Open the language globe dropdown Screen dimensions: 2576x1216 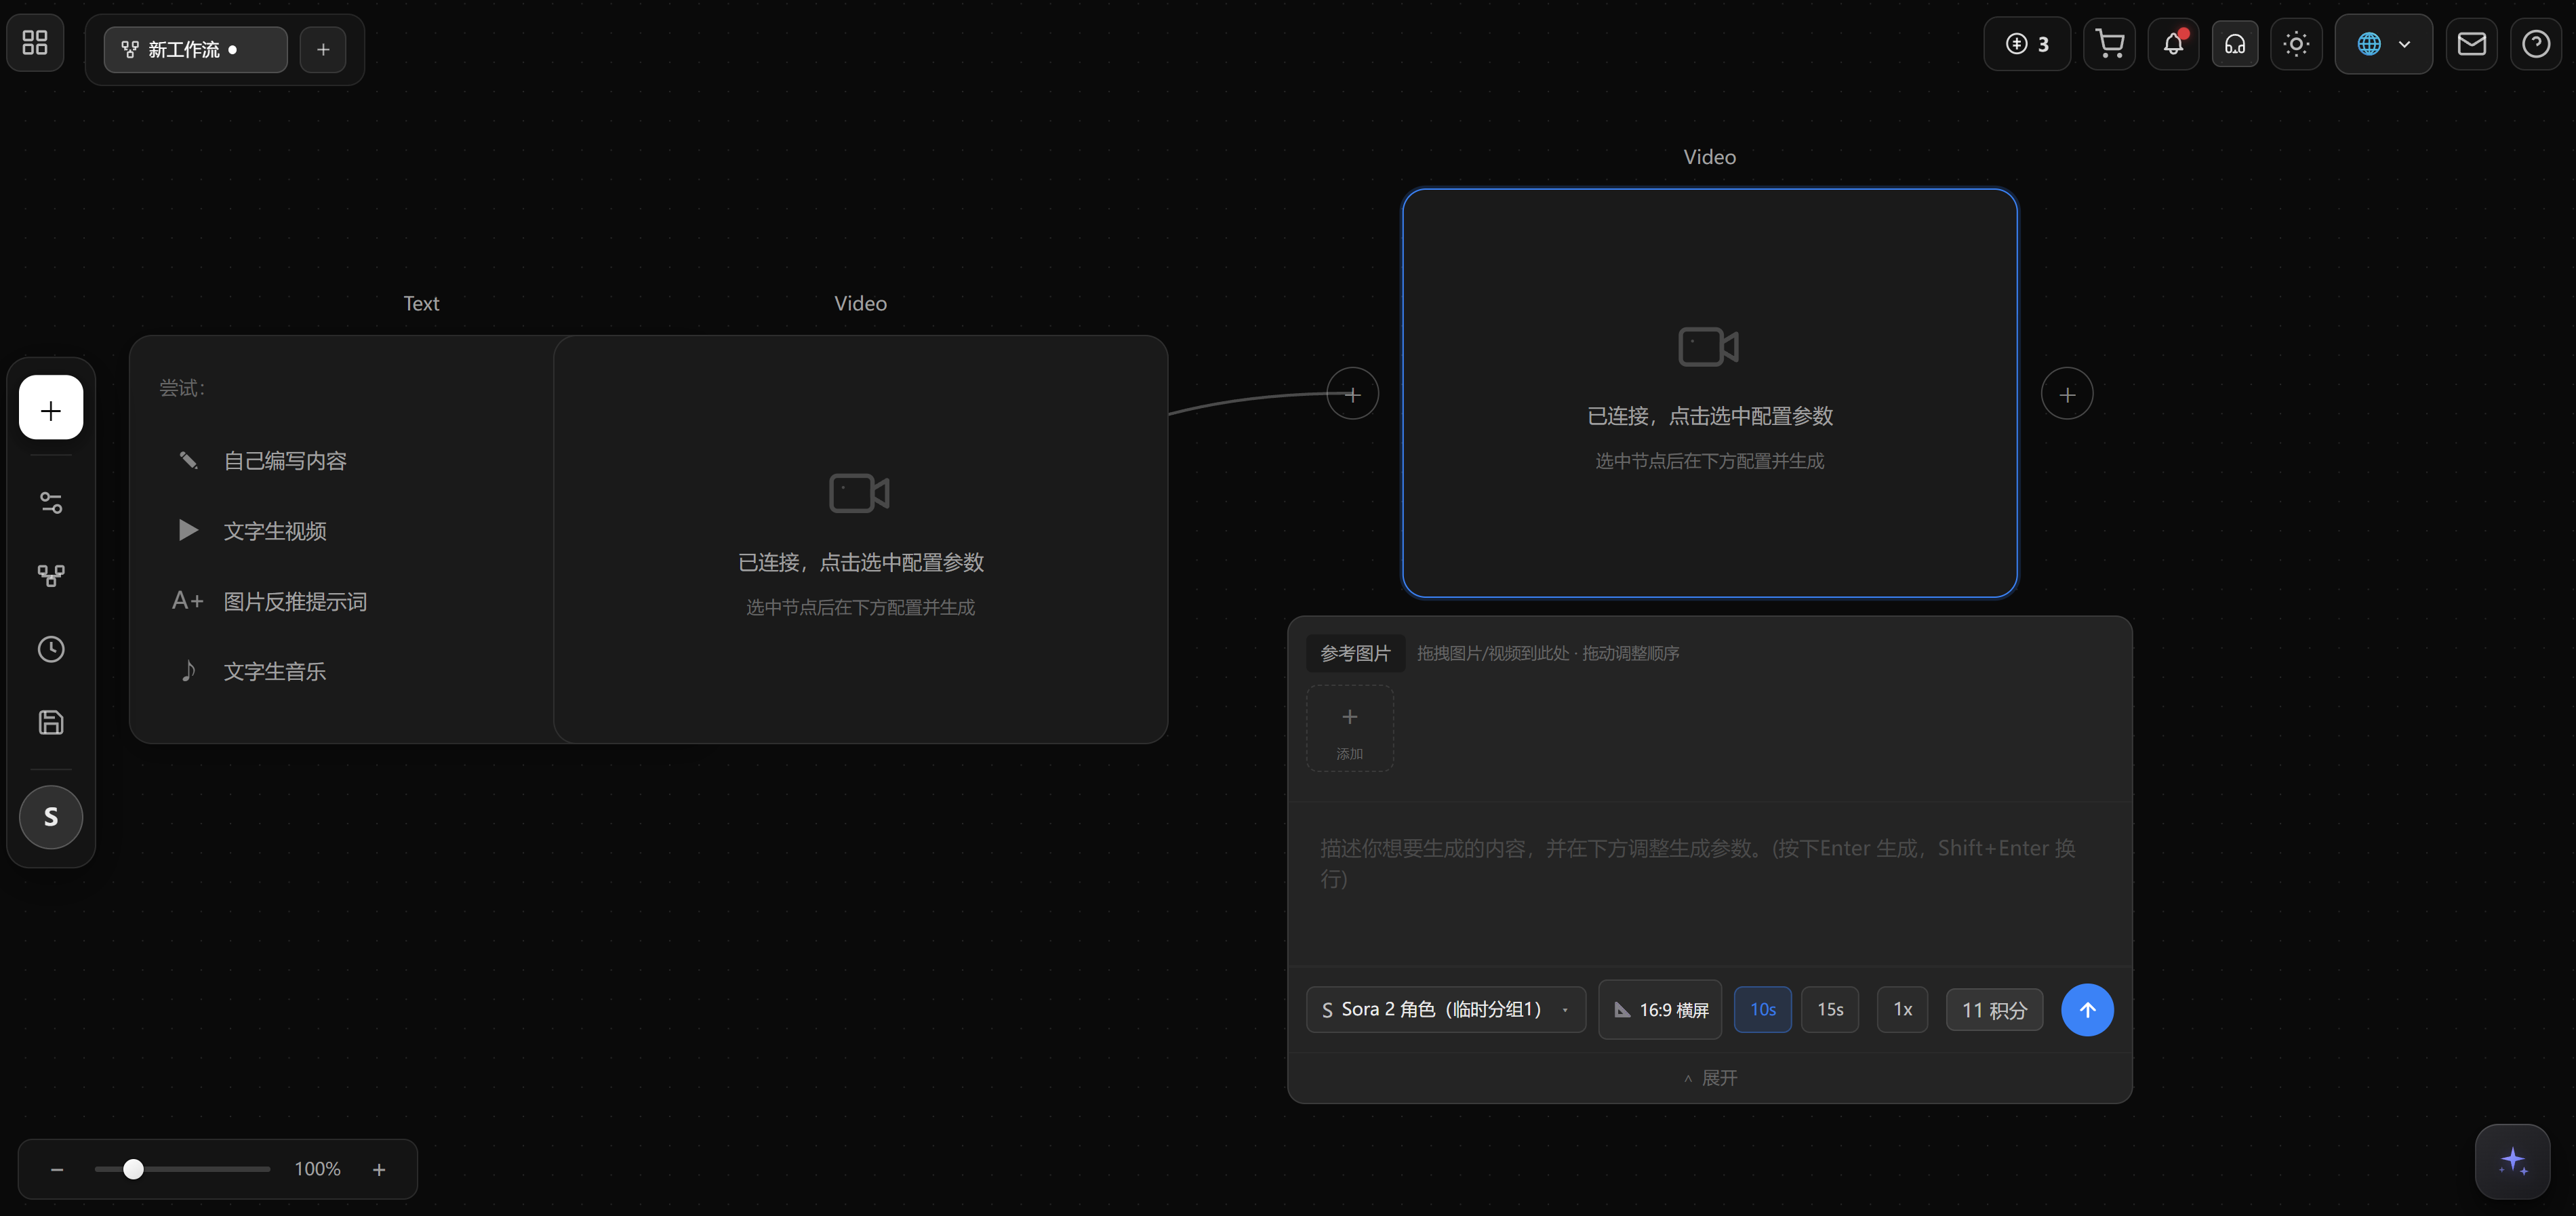click(x=2383, y=44)
